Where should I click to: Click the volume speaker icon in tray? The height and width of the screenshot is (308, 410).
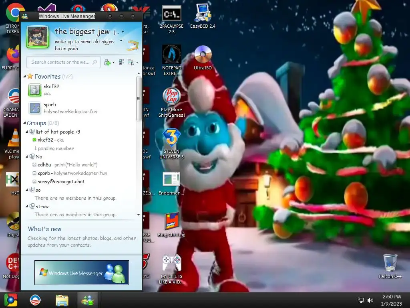coord(370,300)
